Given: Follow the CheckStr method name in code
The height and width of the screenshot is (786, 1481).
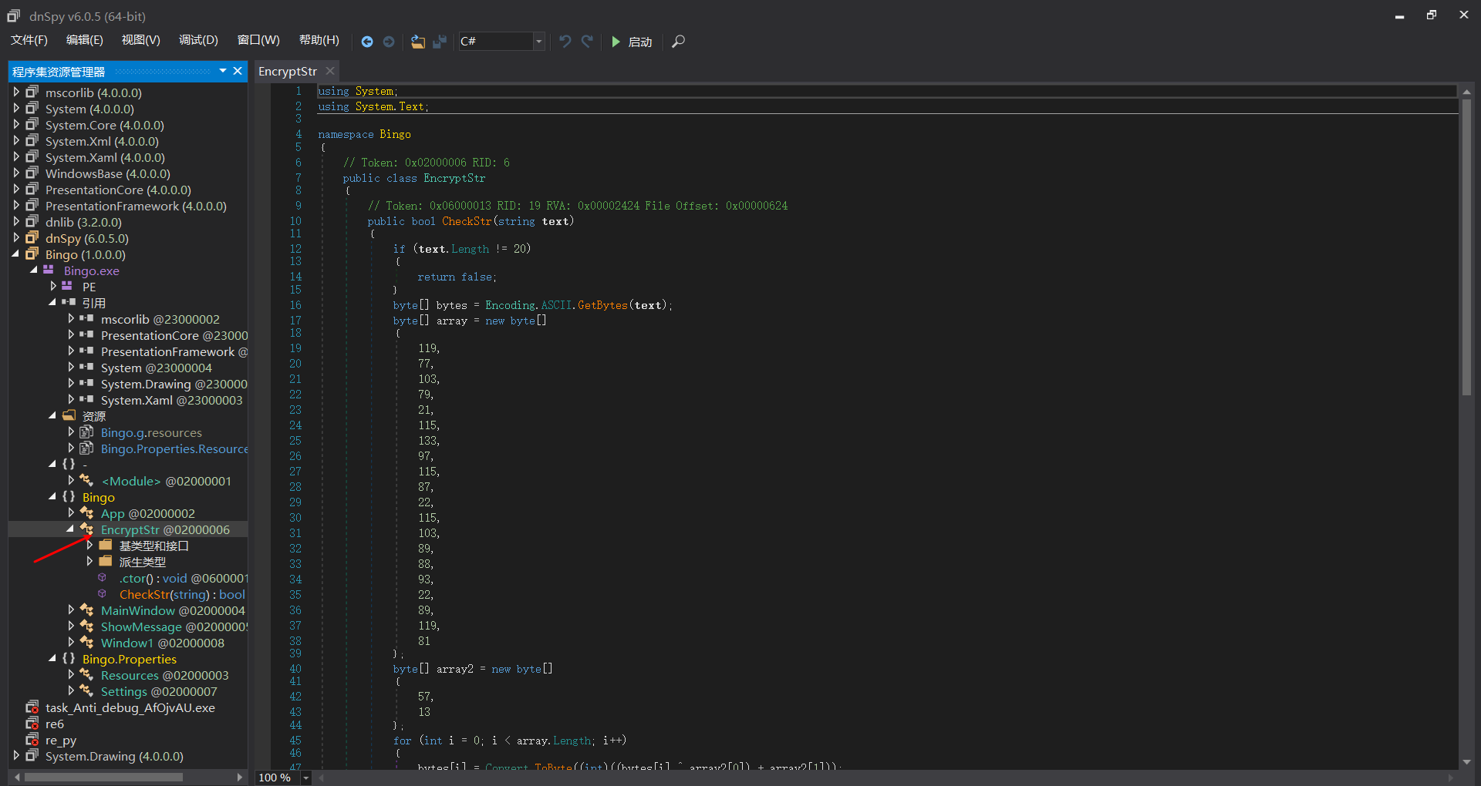Looking at the screenshot, I should pyautogui.click(x=467, y=221).
